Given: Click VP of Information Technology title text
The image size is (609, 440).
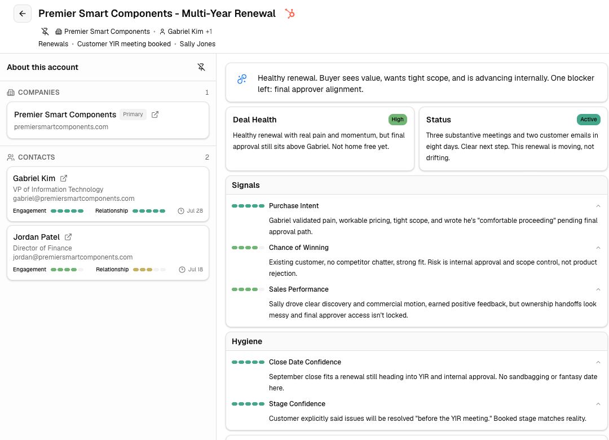Looking at the screenshot, I should 58,190.
